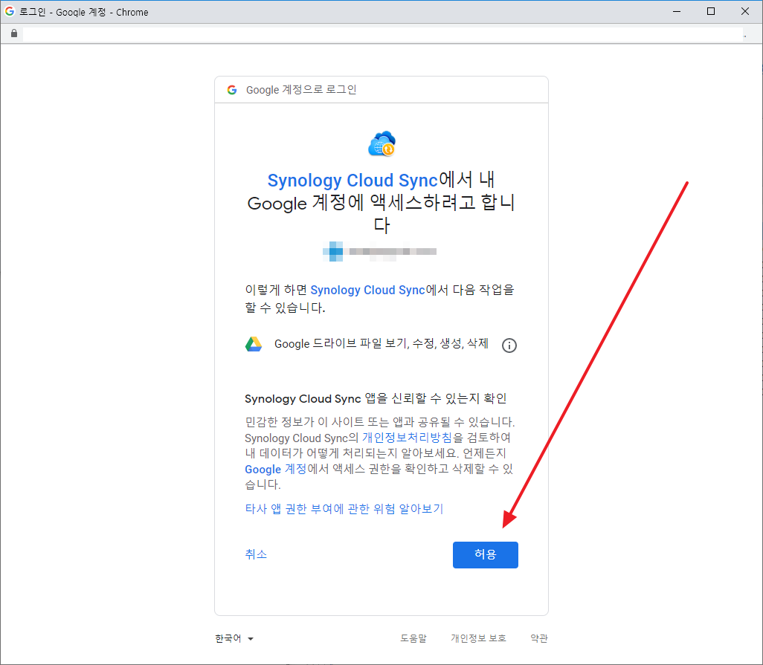Image resolution: width=763 pixels, height=665 pixels.
Task: Click the blurred account email row
Action: (x=379, y=251)
